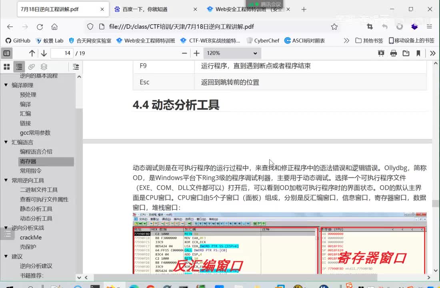Print the PDF document
The image size is (440, 288).
394,53
